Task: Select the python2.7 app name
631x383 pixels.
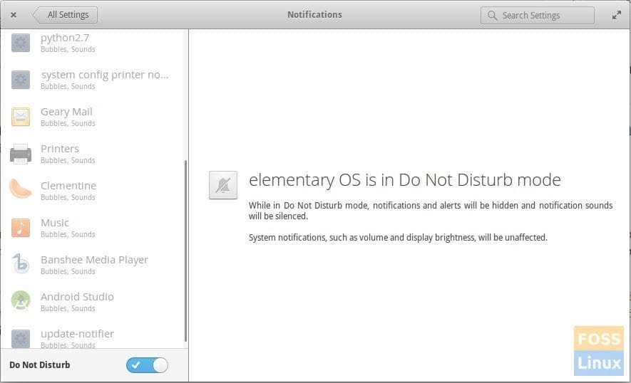Action: [65, 38]
